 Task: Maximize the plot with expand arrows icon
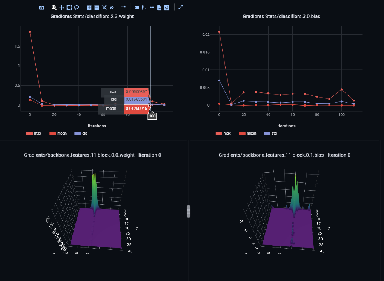pyautogui.click(x=181, y=7)
